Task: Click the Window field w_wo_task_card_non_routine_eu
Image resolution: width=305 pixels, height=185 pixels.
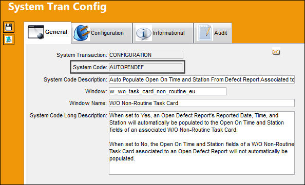Action: coord(167,91)
